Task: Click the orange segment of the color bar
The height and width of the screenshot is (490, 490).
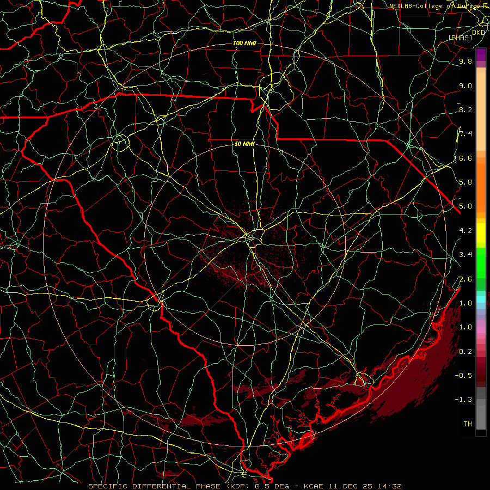Action: coord(481,187)
